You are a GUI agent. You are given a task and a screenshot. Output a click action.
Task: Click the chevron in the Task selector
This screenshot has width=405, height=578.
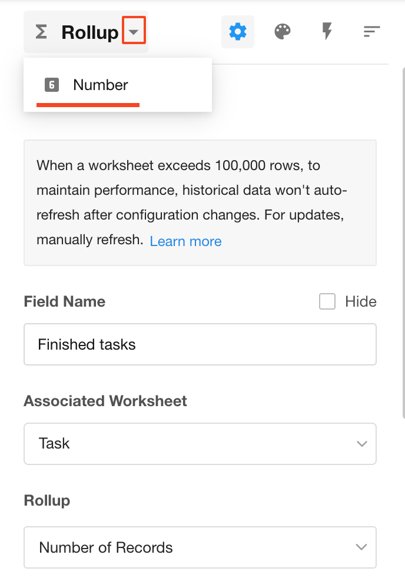click(362, 444)
